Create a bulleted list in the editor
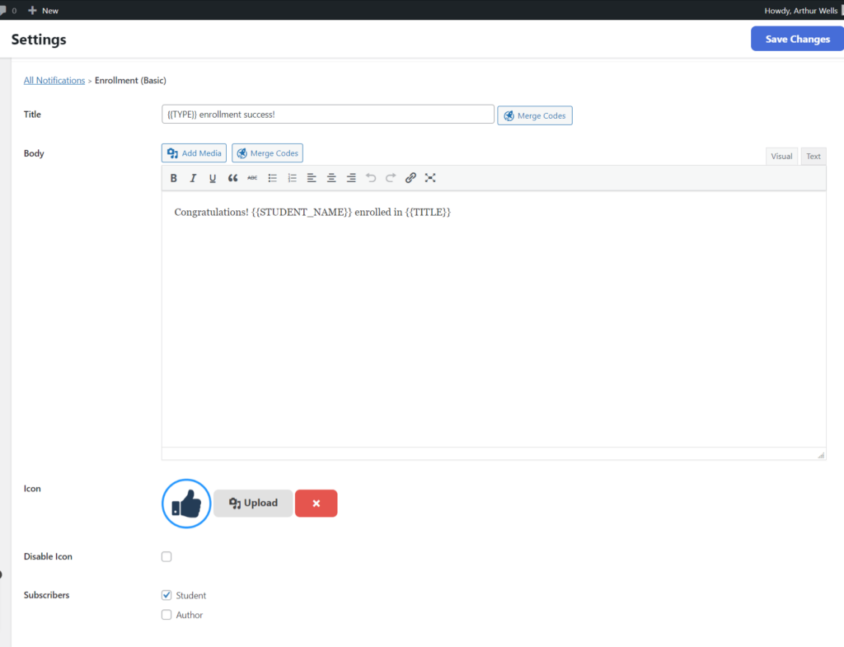The image size is (844, 647). coord(272,177)
